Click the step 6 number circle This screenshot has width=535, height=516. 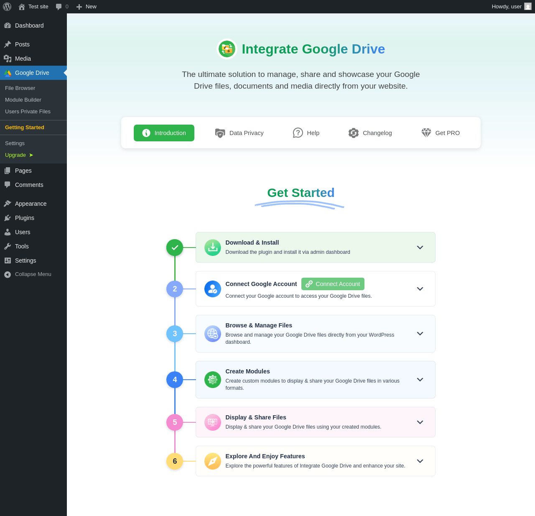175,461
